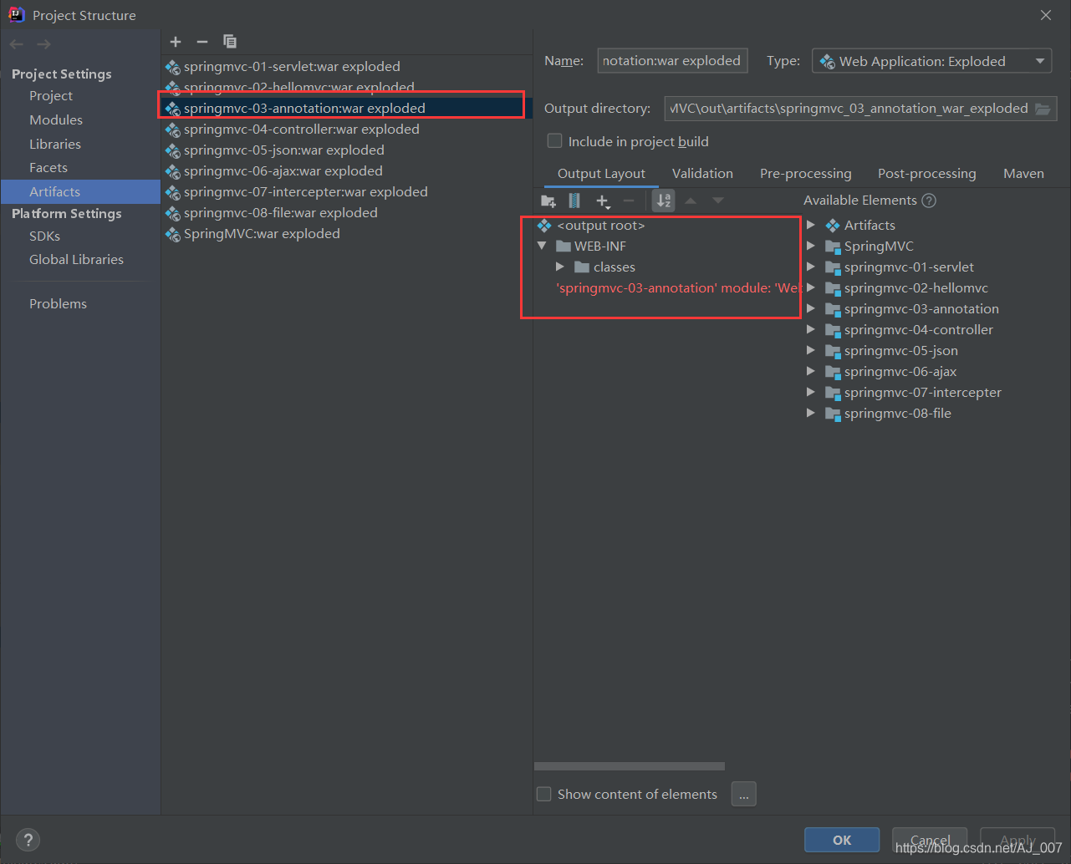
Task: Click the horizontal scrollbar under Output Layout tree
Action: (629, 766)
